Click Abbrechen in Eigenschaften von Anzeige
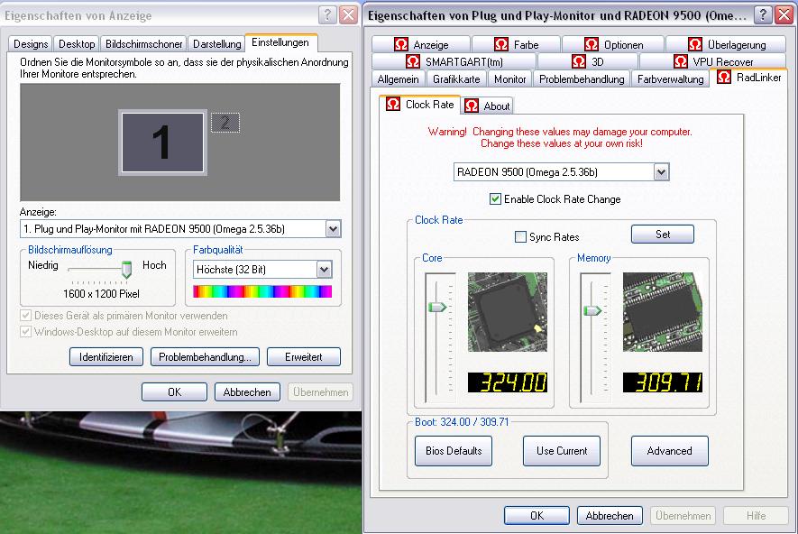 (x=247, y=392)
